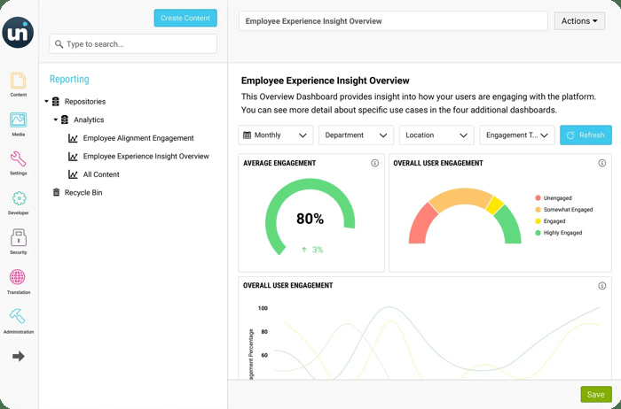Click the Unengaged red legend swatch

click(x=538, y=198)
